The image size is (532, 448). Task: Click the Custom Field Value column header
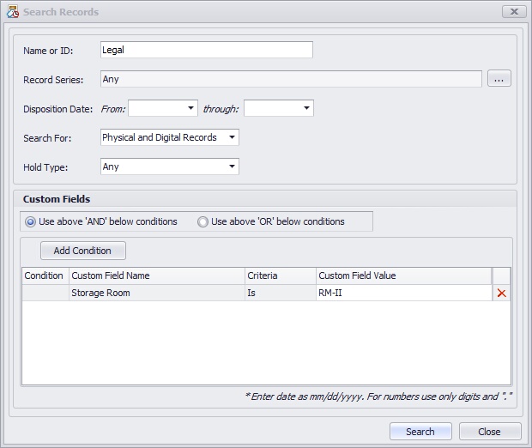403,275
